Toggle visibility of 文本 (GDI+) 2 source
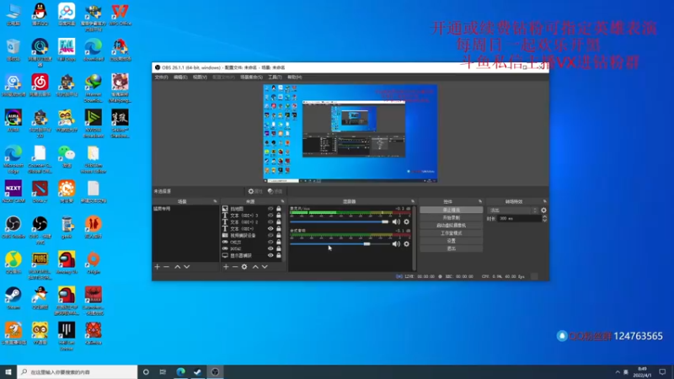 [x=270, y=222]
